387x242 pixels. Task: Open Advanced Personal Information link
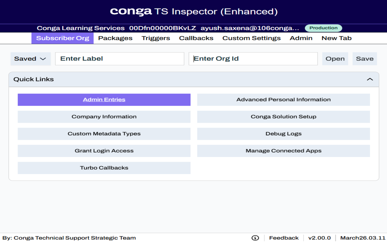[x=284, y=100]
